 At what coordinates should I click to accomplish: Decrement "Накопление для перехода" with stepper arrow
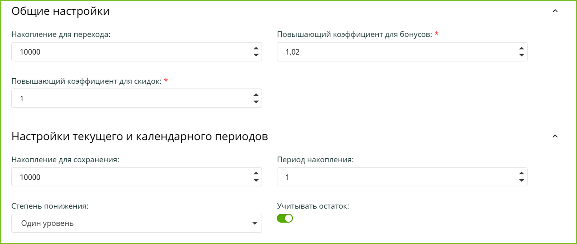tap(255, 55)
